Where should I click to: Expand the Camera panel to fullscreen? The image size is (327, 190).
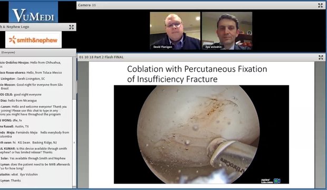[x=320, y=5]
